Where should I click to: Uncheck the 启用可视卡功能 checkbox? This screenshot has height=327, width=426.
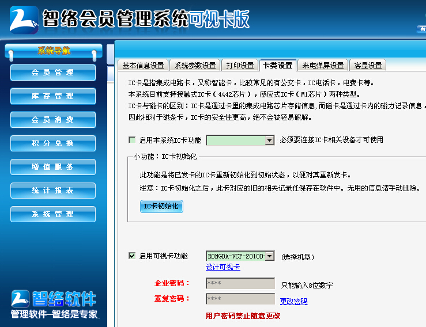click(x=132, y=256)
